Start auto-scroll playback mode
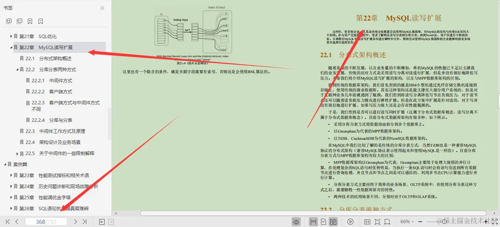This screenshot has width=500, height=227. (350, 221)
